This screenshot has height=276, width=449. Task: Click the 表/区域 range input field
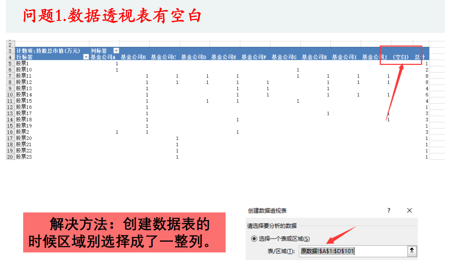point(352,251)
